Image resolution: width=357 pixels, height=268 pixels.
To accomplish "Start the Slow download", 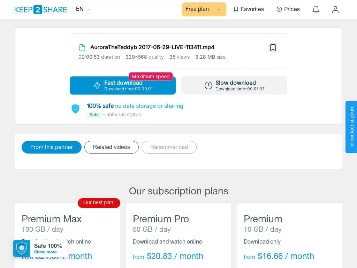I will tap(234, 85).
